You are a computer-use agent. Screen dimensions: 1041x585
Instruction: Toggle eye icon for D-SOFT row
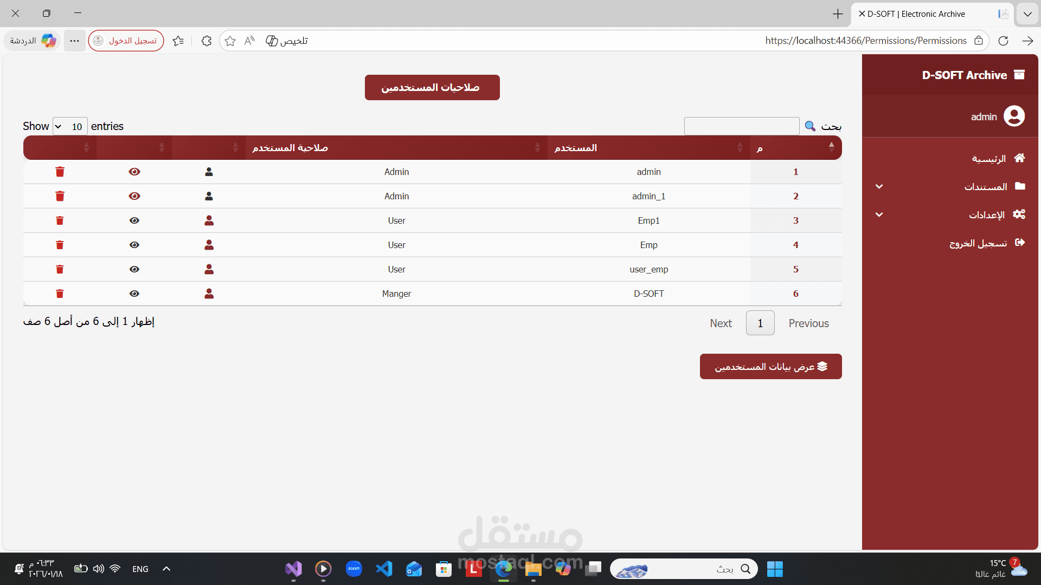coord(134,294)
